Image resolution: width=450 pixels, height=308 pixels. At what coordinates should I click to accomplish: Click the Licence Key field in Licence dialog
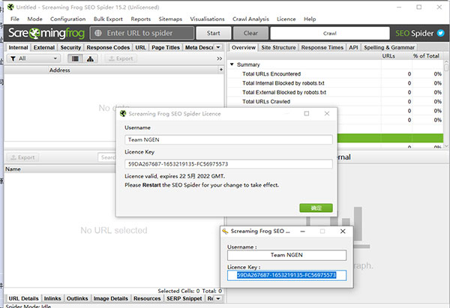[x=229, y=164]
